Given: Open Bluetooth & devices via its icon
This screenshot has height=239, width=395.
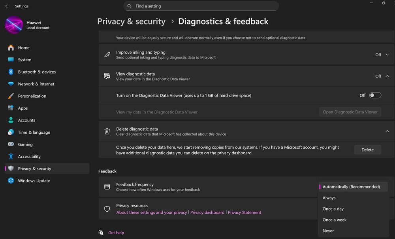Looking at the screenshot, I should coord(11,72).
